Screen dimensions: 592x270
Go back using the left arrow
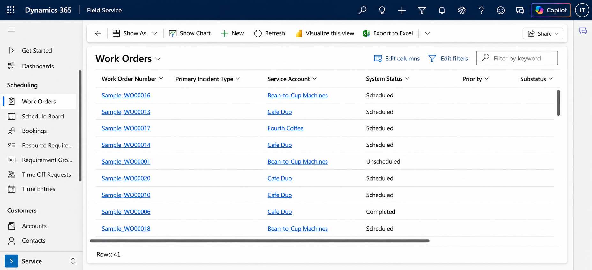coord(98,33)
